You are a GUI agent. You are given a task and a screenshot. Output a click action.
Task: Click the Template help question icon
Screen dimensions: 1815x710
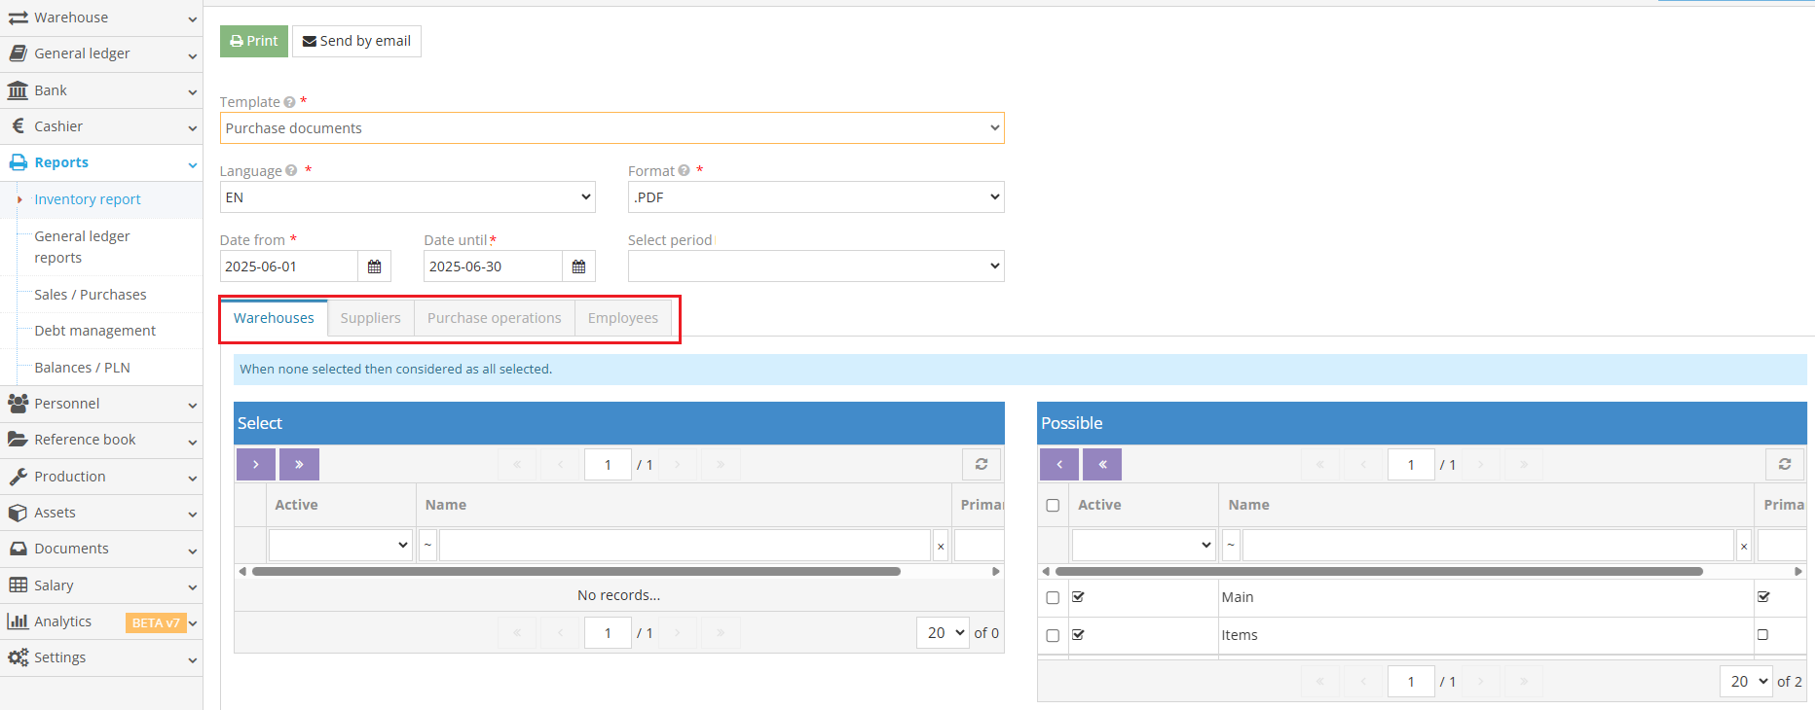coord(289,102)
